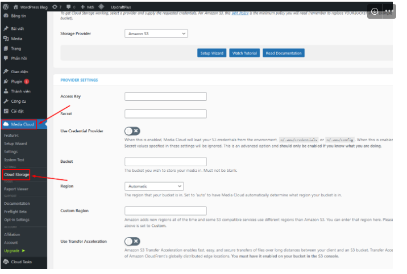The width and height of the screenshot is (407, 274).
Task: Click the Công cụ wrench icon
Action: [x=6, y=101]
